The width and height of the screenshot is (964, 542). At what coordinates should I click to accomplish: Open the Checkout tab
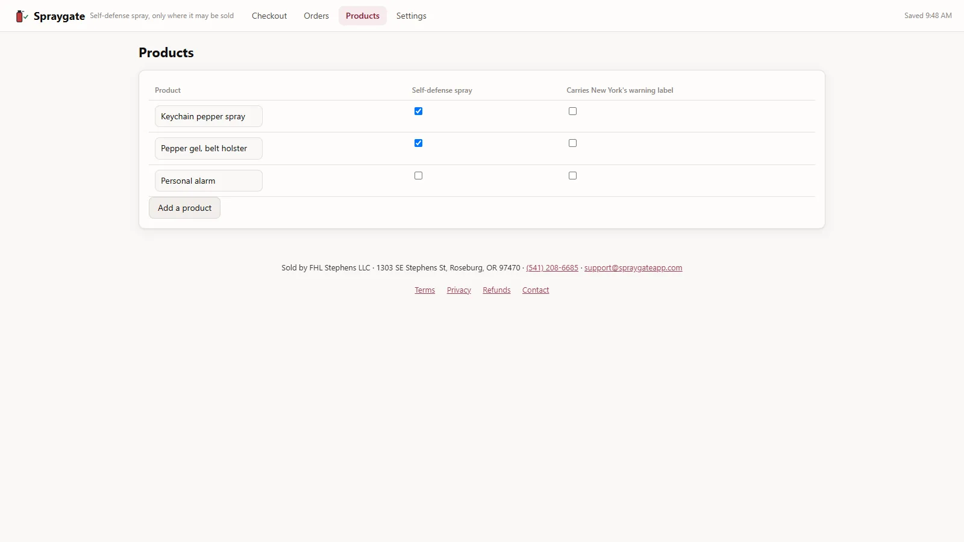[269, 16]
